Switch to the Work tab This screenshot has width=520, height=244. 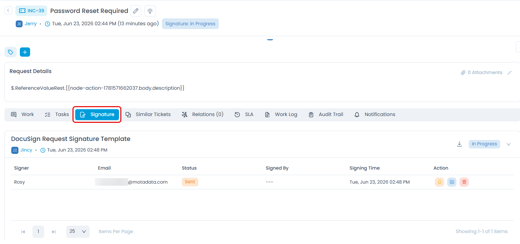coord(23,115)
